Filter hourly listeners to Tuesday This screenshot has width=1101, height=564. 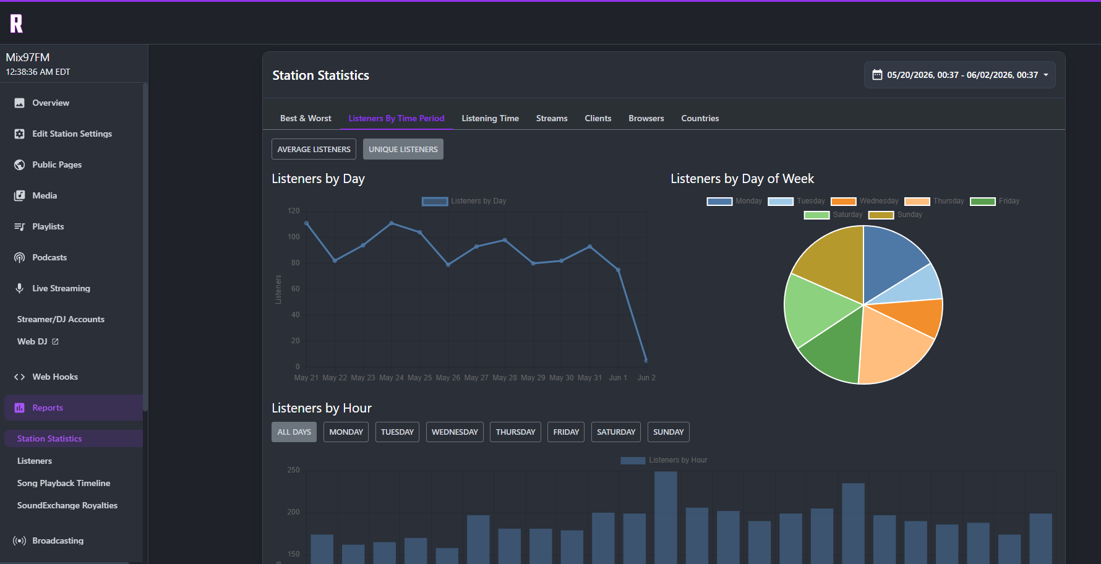(397, 432)
